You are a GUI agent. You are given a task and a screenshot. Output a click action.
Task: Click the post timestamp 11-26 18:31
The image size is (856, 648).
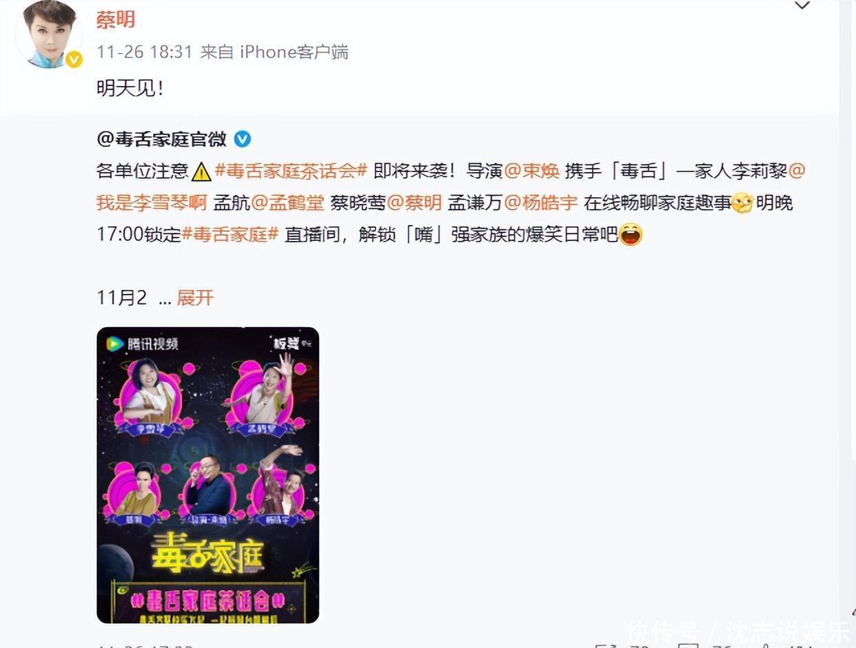point(144,52)
